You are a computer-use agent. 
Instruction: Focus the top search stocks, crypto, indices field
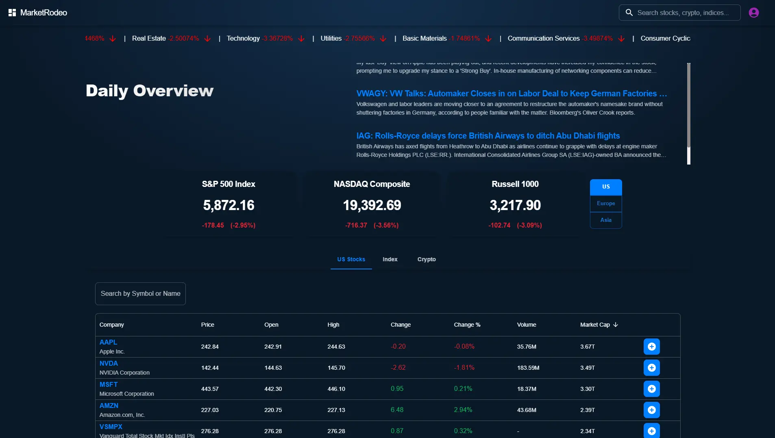tap(680, 13)
